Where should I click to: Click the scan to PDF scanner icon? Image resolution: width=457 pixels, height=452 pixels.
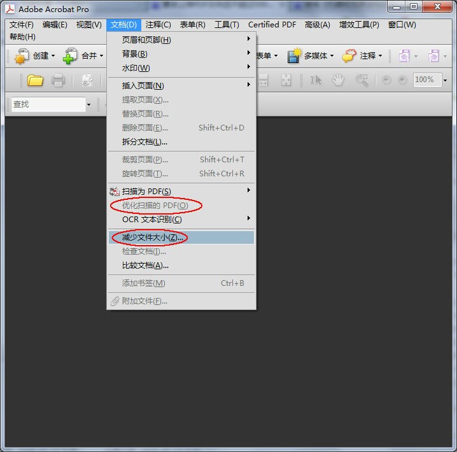(115, 192)
